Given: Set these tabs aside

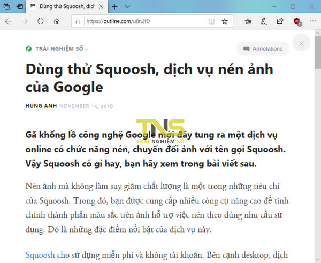Looking at the screenshot, I should (x=19, y=6).
